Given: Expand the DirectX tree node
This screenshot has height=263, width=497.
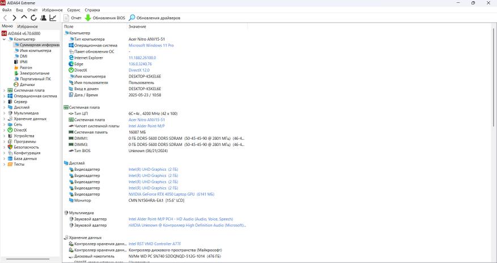Looking at the screenshot, I should (x=4, y=131).
